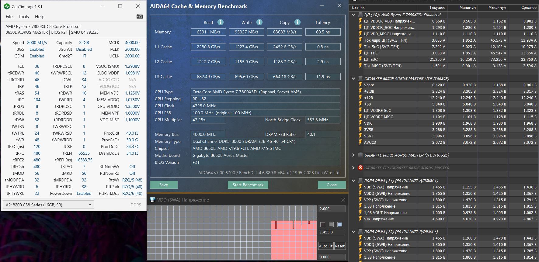The height and width of the screenshot is (262, 539).
Task: Click the Read column info icon
Action: [x=221, y=22]
